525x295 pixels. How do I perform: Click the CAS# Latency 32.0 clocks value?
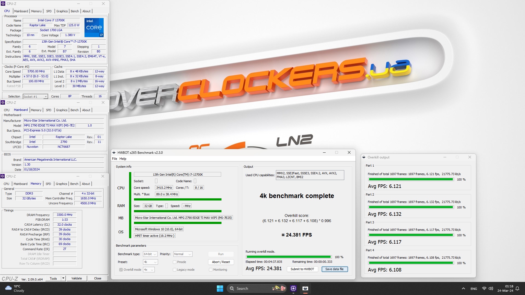(65, 225)
